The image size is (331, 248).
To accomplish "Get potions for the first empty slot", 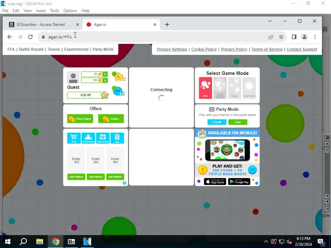I will click(x=76, y=177).
